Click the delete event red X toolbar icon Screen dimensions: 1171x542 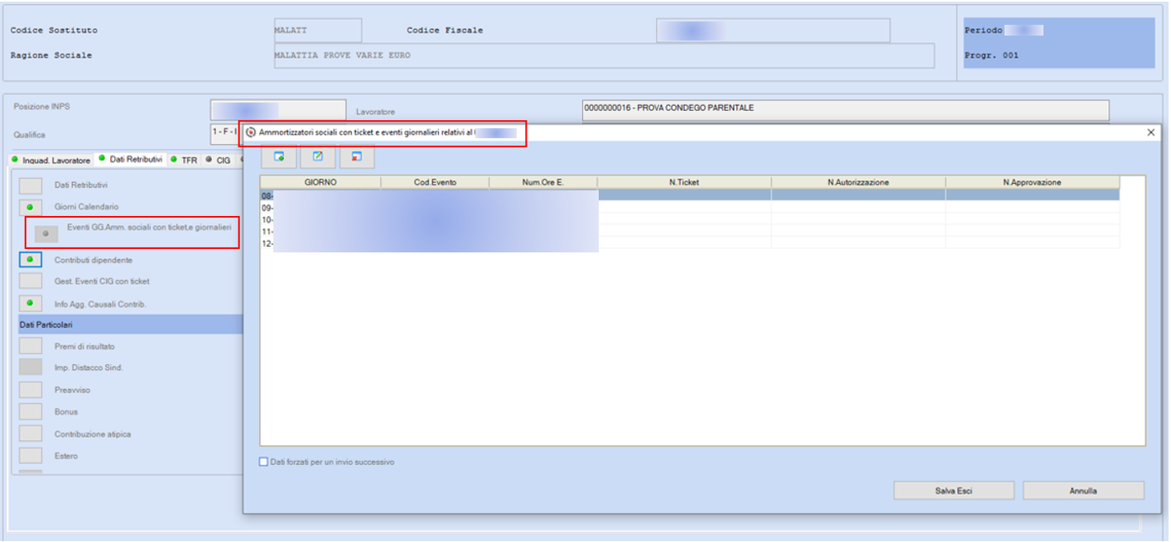[x=357, y=156]
